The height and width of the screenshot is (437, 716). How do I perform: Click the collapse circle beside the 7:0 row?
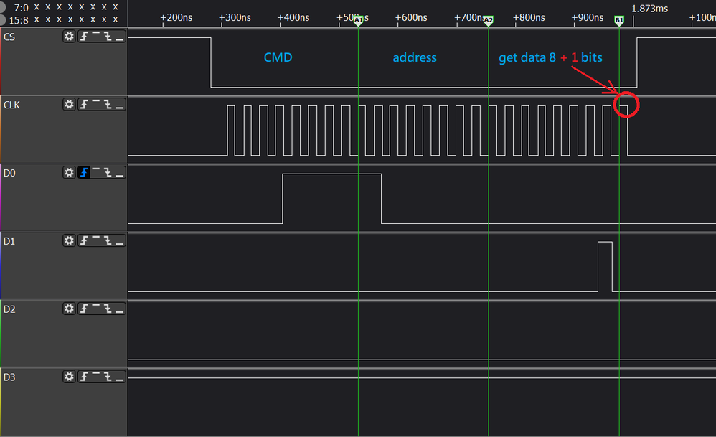(x=4, y=6)
